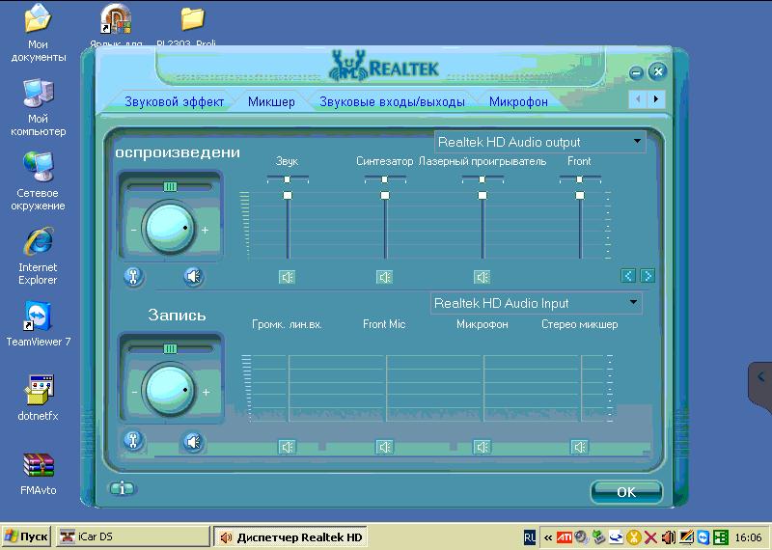Screen dimensions: 772x550
Task: Mute the Front Mic recording channel
Action: click(385, 447)
